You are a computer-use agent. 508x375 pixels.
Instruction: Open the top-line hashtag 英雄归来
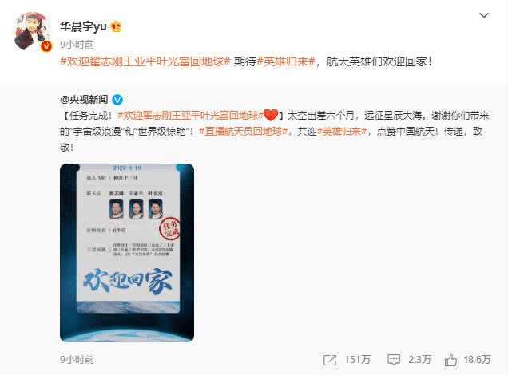coord(286,61)
